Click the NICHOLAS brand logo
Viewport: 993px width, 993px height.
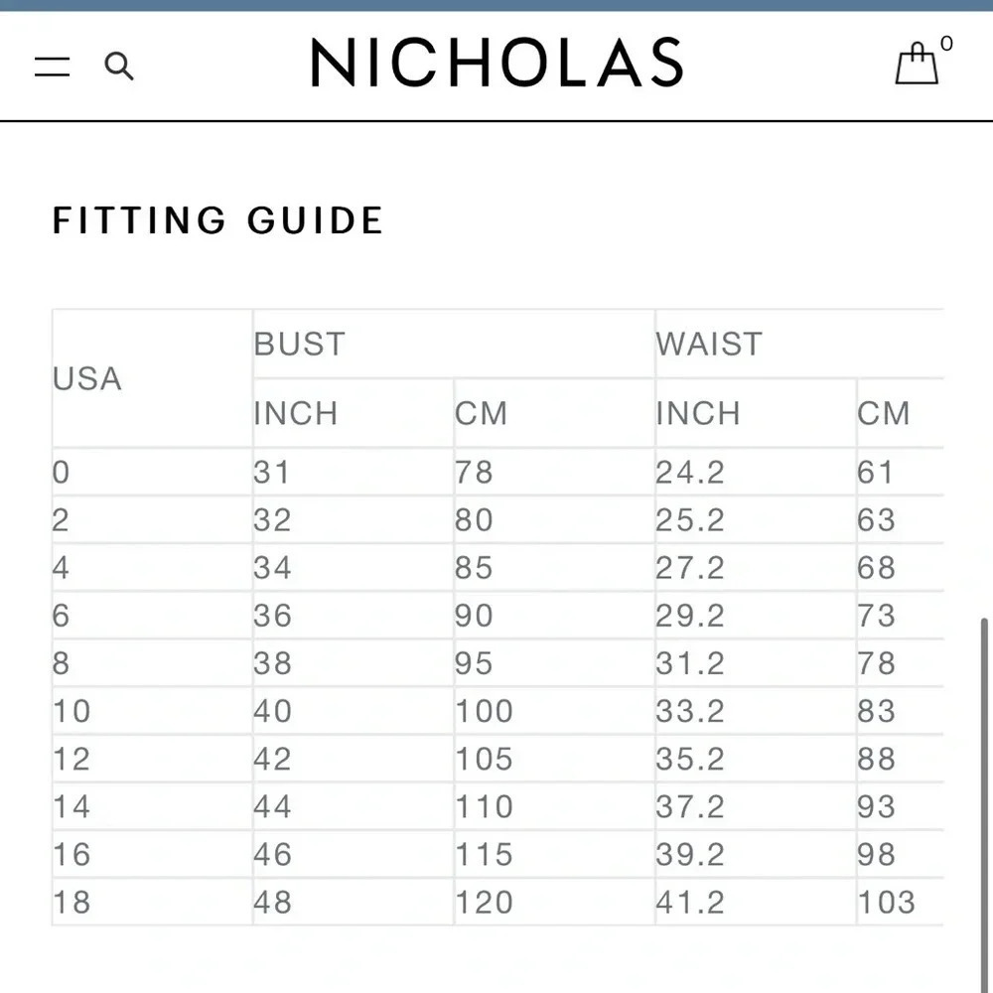tap(497, 62)
